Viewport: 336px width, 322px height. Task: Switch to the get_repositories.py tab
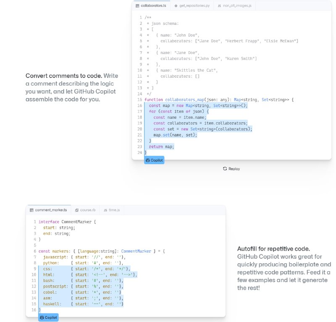point(192,5)
